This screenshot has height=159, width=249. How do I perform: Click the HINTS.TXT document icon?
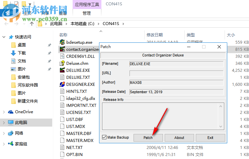tap(62, 91)
